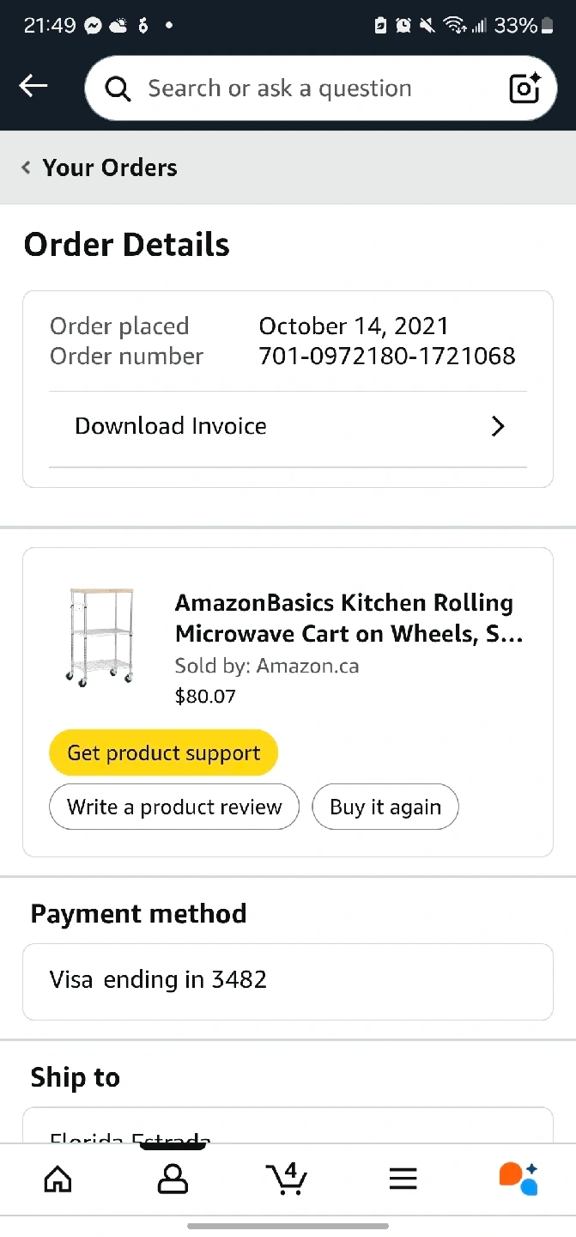Viewport: 576px width, 1237px height.
Task: Tap the back arrow icon
Action: [33, 86]
